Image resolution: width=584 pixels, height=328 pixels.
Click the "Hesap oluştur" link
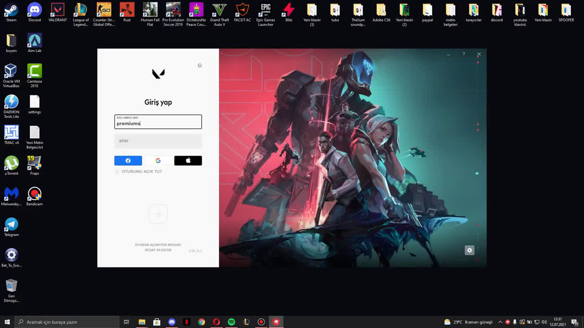click(x=158, y=250)
